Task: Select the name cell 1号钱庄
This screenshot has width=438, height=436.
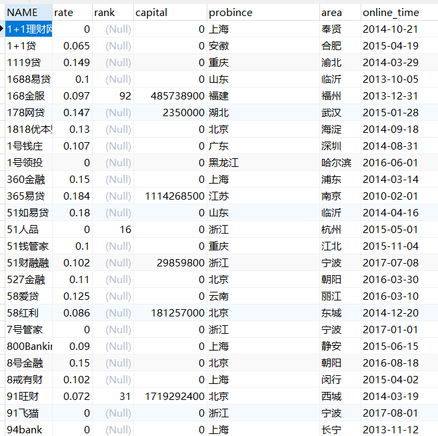Action: point(29,146)
